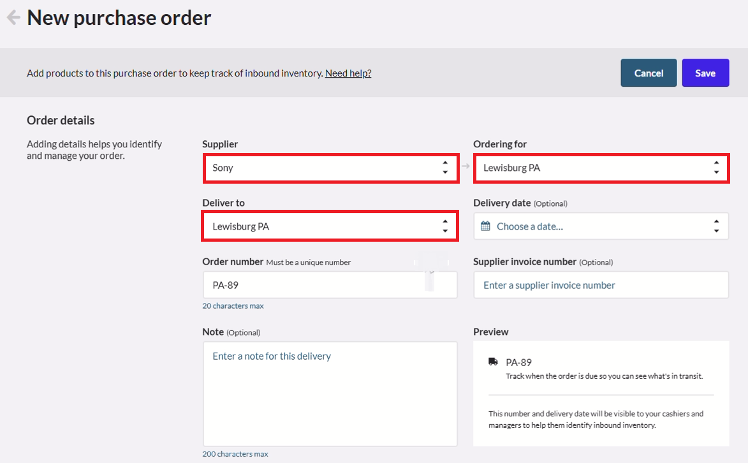
Task: Cancel the purchase order
Action: pos(649,73)
